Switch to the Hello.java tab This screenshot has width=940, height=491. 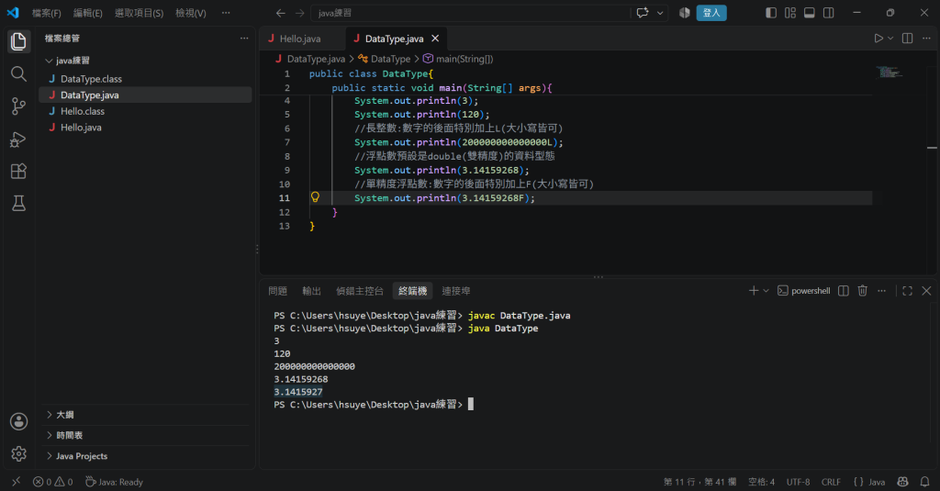point(300,39)
